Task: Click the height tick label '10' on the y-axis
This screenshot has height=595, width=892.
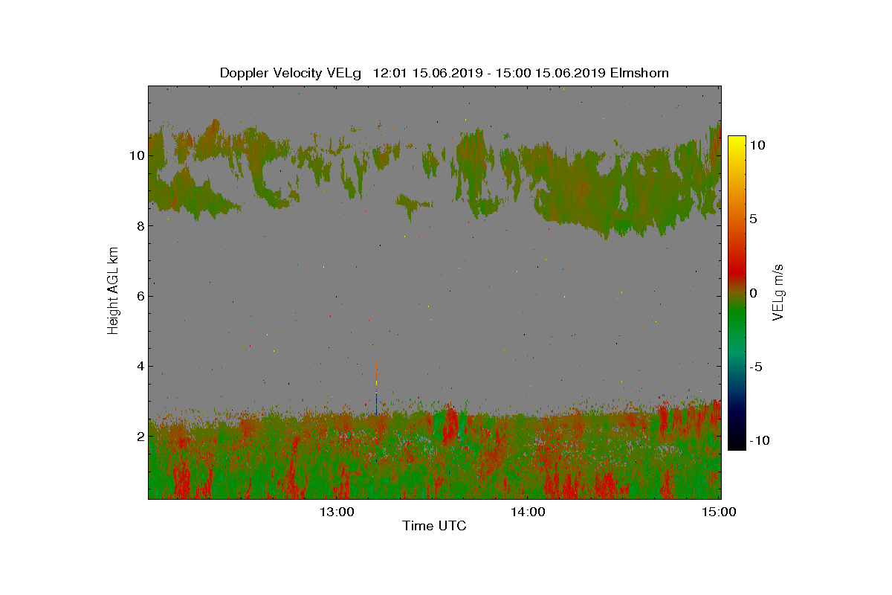Action: [x=135, y=155]
